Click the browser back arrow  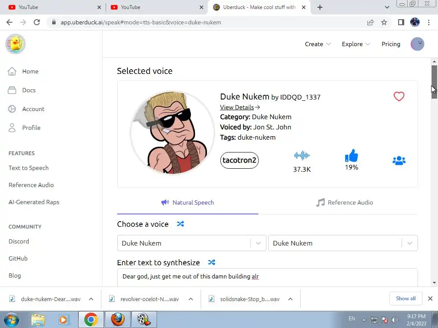[x=9, y=22]
